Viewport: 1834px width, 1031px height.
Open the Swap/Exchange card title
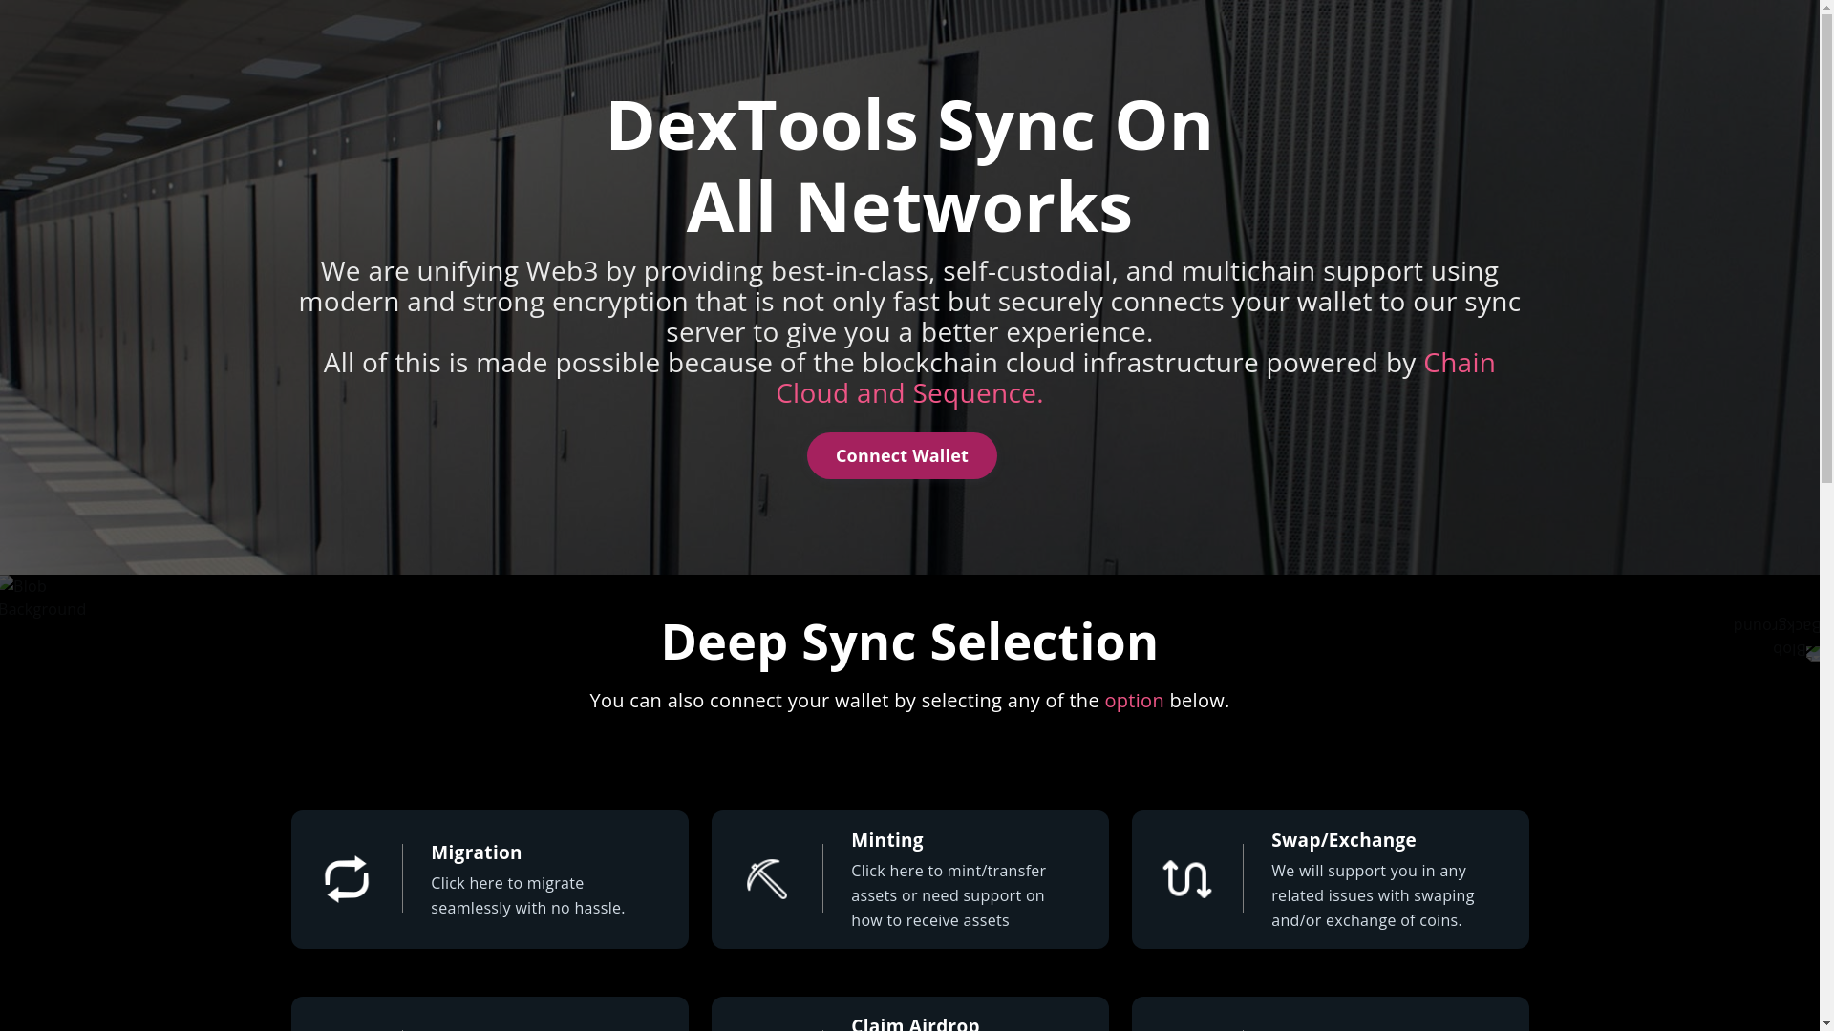point(1343,840)
